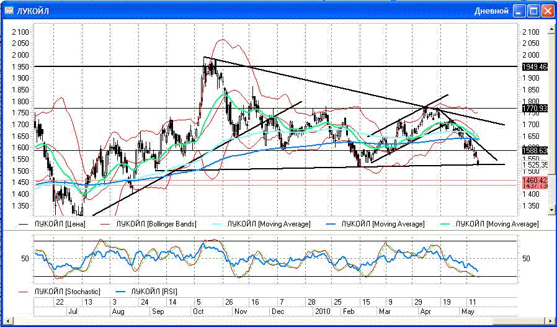Click the 1949.46 price level label
The height and width of the screenshot is (327, 557).
(x=535, y=66)
